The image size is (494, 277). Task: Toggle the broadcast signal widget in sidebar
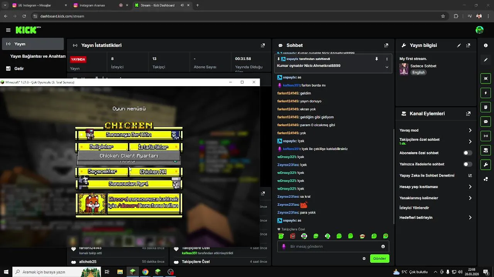(x=486, y=136)
